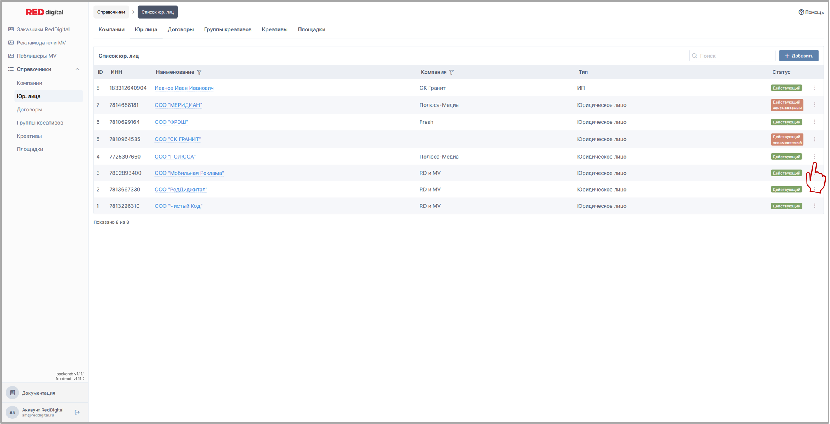
Task: Click the filter icon next to Наименование
Action: click(x=199, y=72)
